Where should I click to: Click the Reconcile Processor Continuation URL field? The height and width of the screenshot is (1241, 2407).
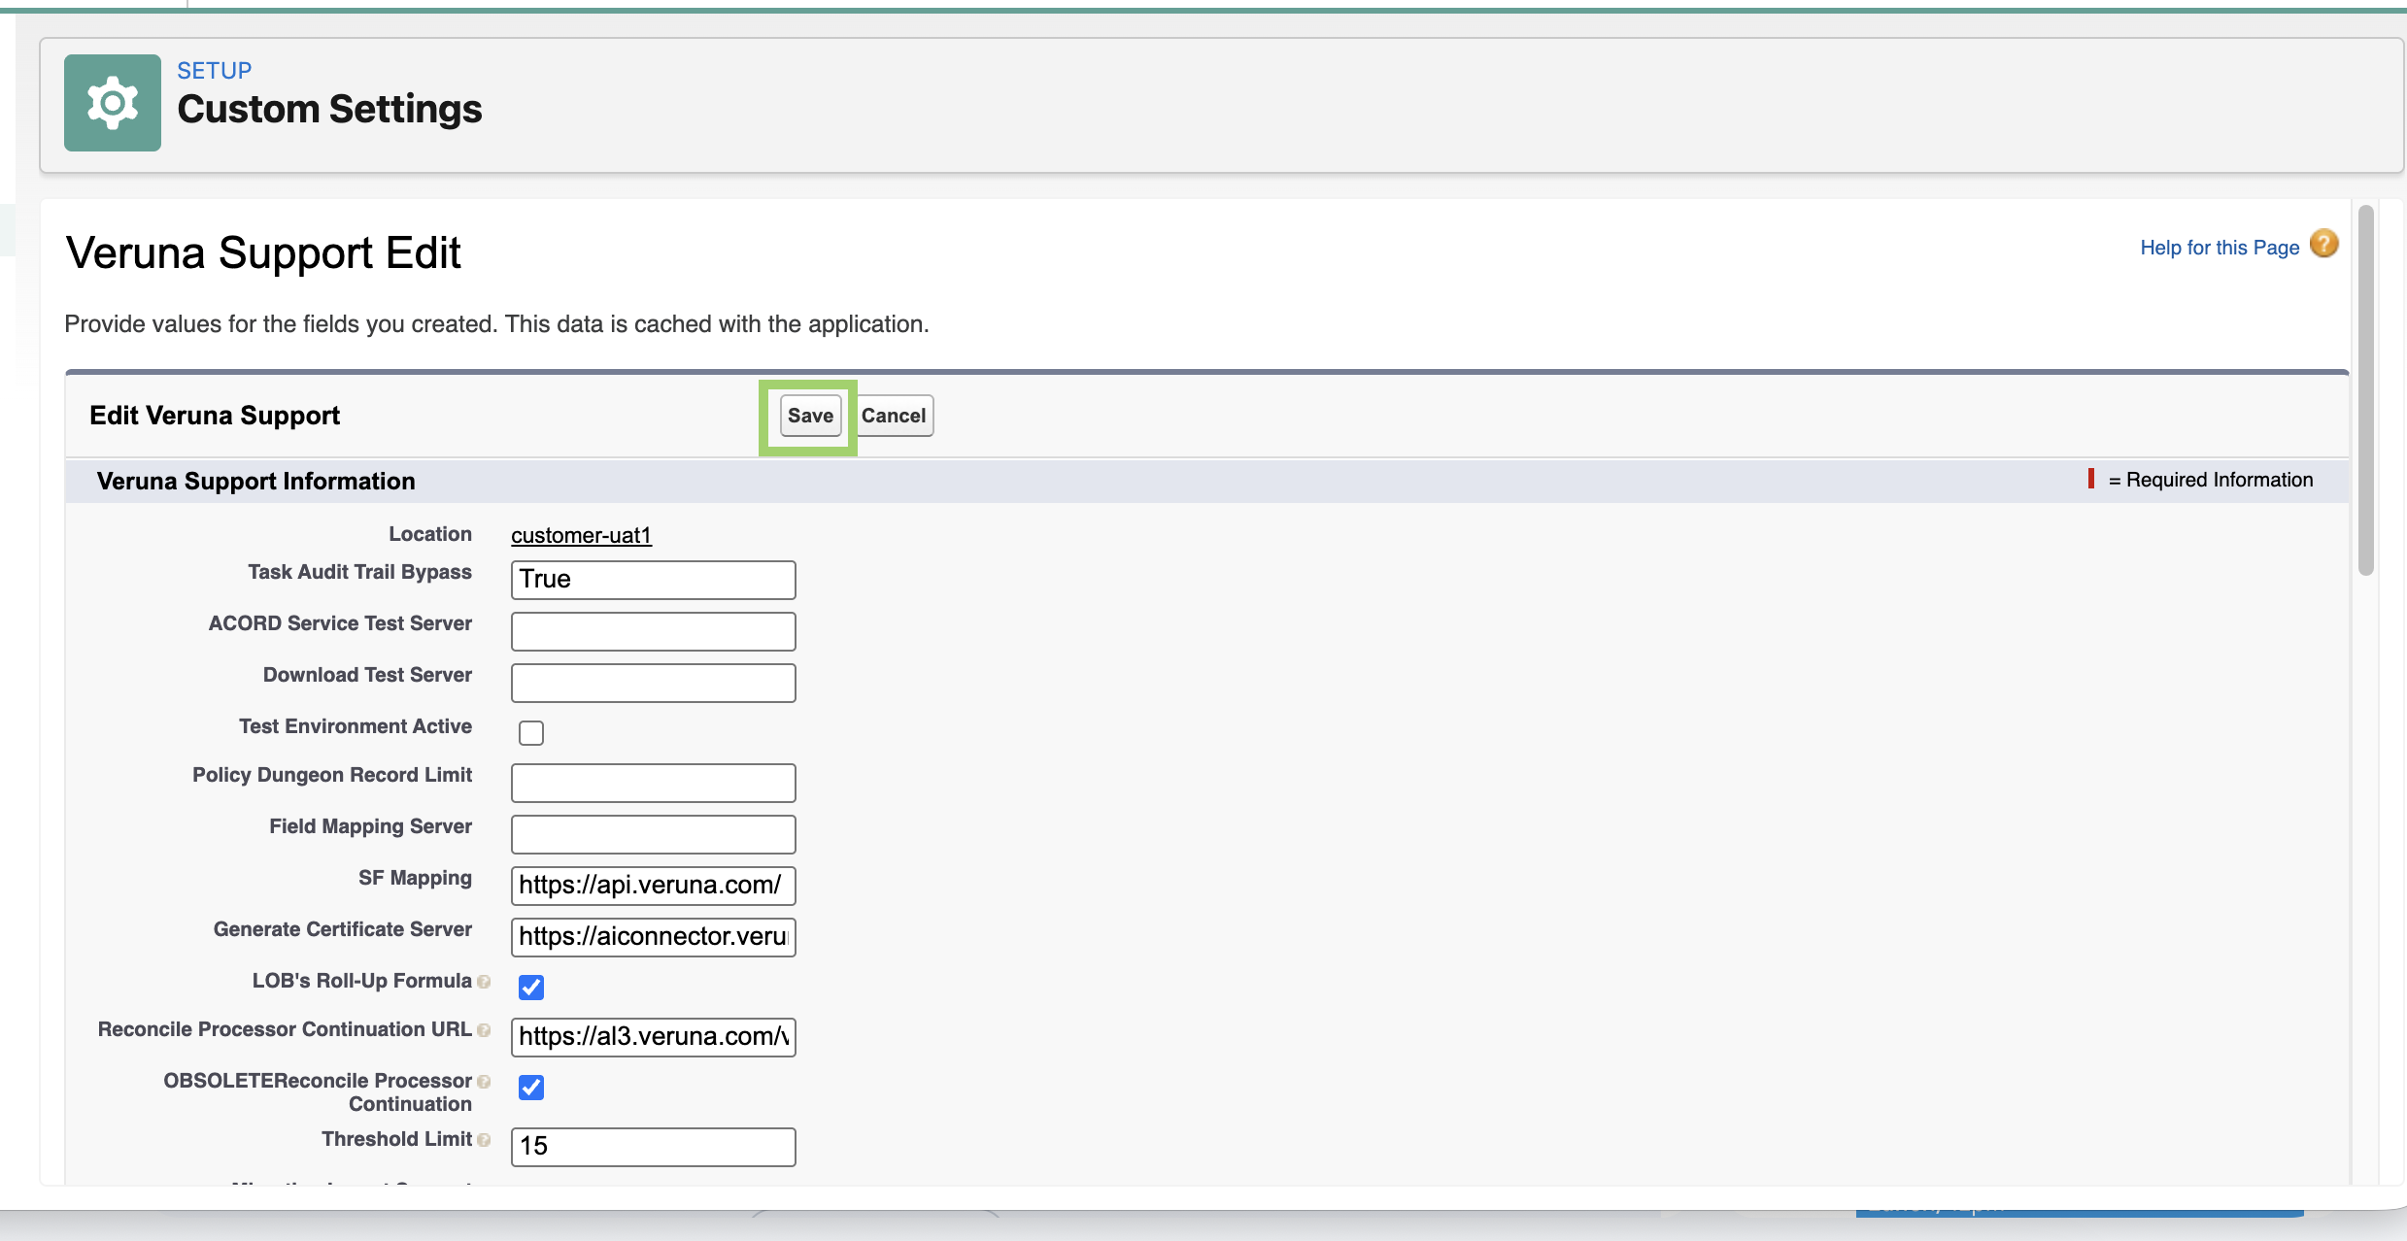654,1037
